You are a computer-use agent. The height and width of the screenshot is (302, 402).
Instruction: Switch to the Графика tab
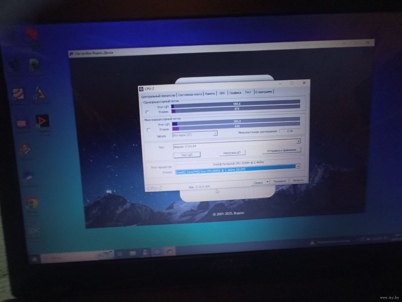(235, 93)
